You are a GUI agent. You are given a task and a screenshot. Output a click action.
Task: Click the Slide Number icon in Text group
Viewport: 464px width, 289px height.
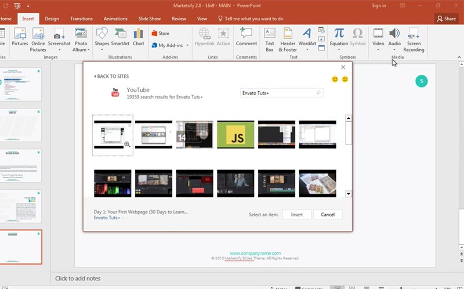(321, 39)
